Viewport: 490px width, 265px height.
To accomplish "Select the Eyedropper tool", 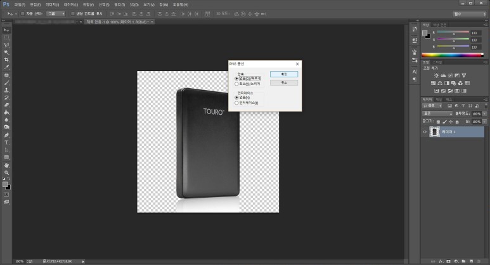I will [6, 67].
